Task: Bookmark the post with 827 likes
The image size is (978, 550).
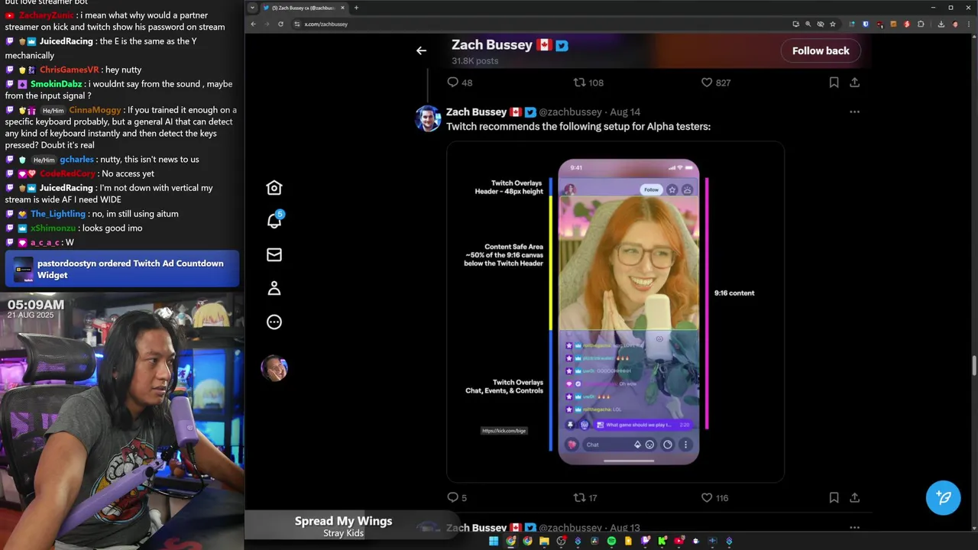Action: 834,82
